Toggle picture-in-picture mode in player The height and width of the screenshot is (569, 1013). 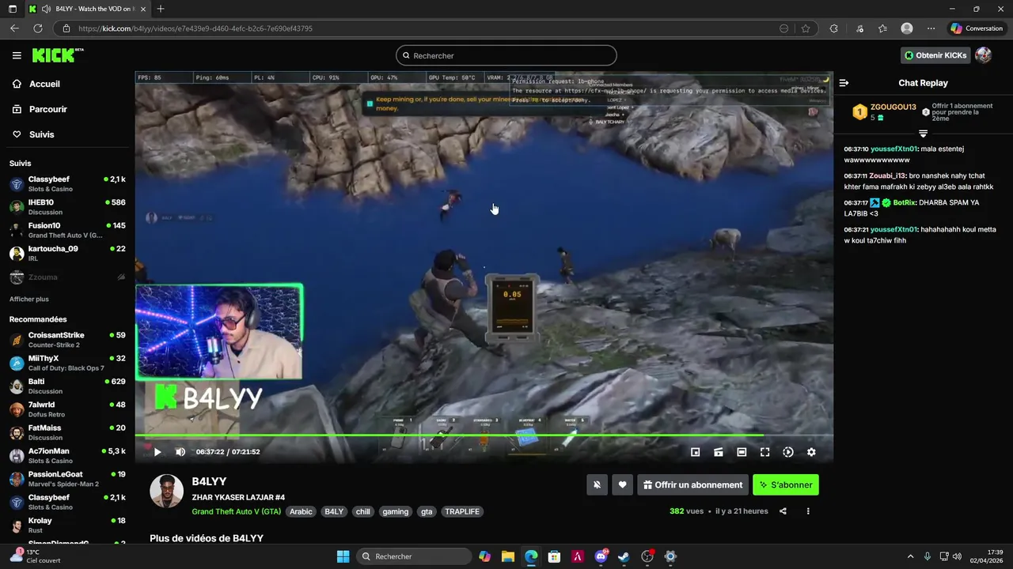[x=695, y=452]
